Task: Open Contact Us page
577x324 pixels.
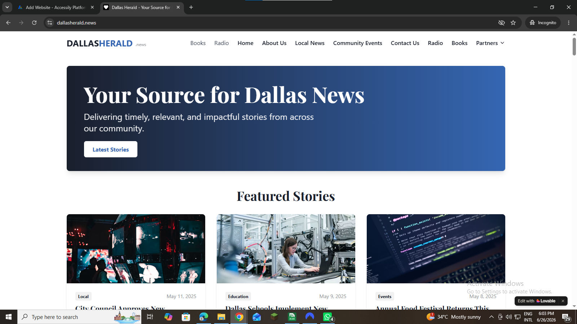Action: click(x=405, y=43)
